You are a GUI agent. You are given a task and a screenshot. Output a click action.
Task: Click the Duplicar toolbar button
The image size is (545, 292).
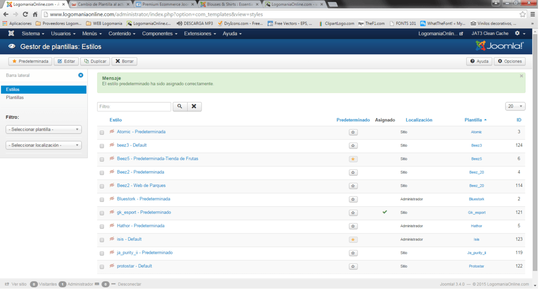(x=95, y=61)
